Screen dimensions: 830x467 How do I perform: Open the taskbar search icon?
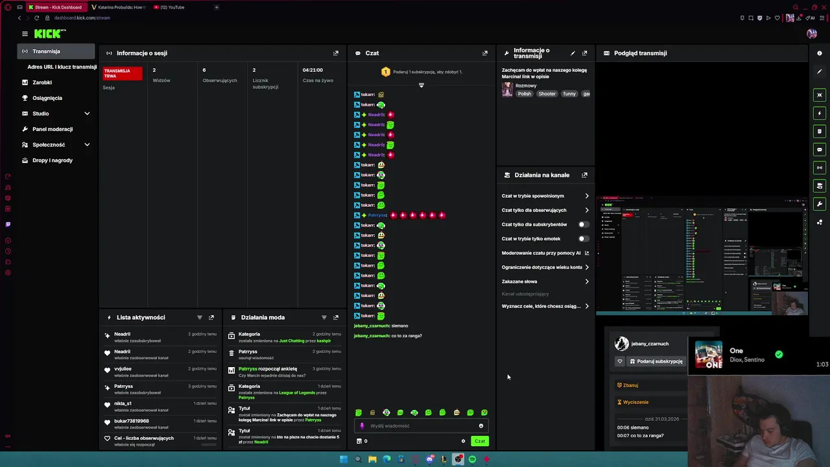[358, 459]
